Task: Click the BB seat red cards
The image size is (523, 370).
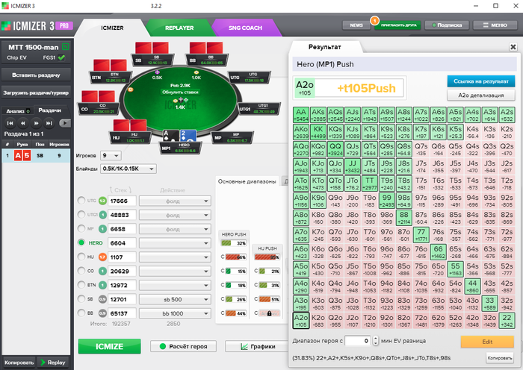Action: 206,48
